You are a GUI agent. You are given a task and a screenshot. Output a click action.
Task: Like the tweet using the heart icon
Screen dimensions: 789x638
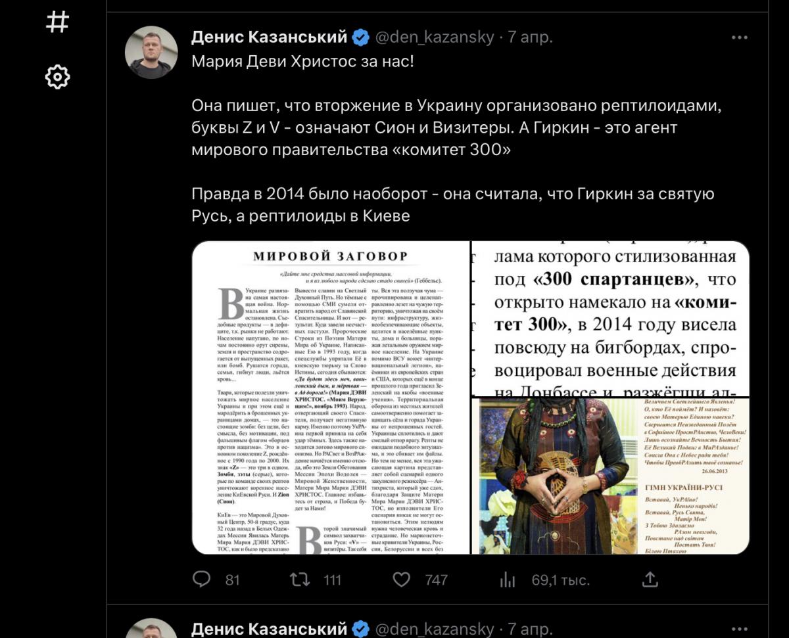[x=401, y=579]
